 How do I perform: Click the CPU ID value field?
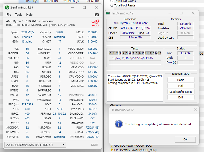click(x=132, y=28)
